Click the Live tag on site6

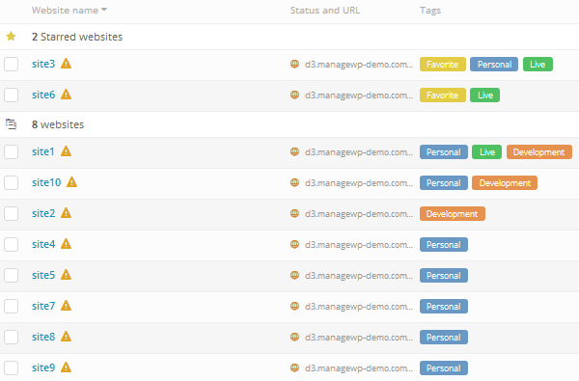484,95
